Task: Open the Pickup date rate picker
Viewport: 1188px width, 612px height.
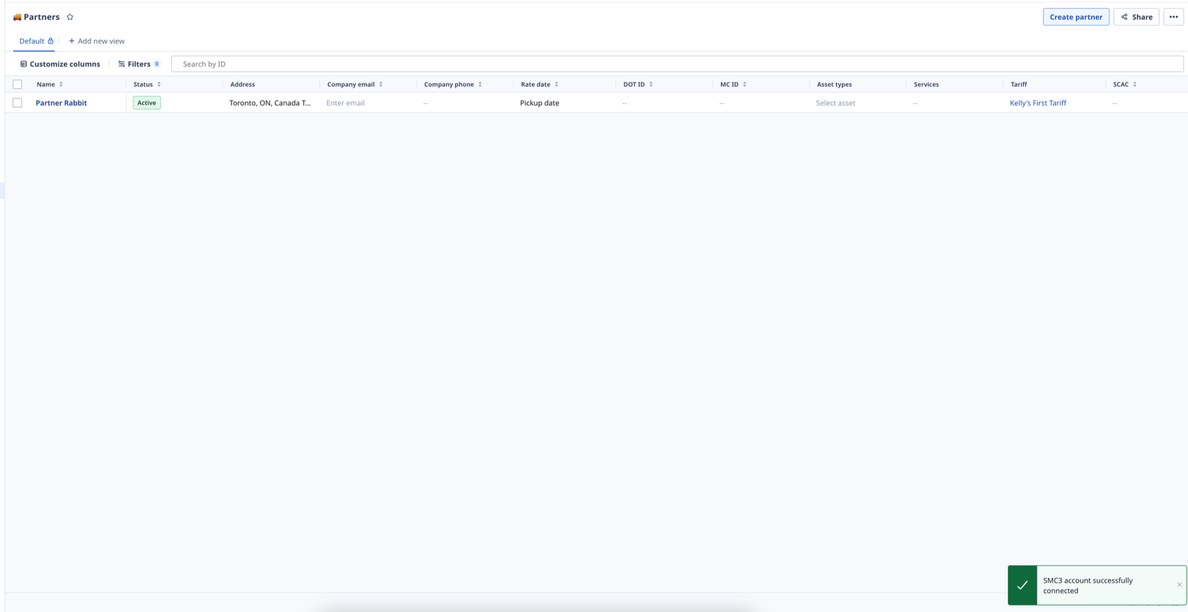Action: pos(539,102)
